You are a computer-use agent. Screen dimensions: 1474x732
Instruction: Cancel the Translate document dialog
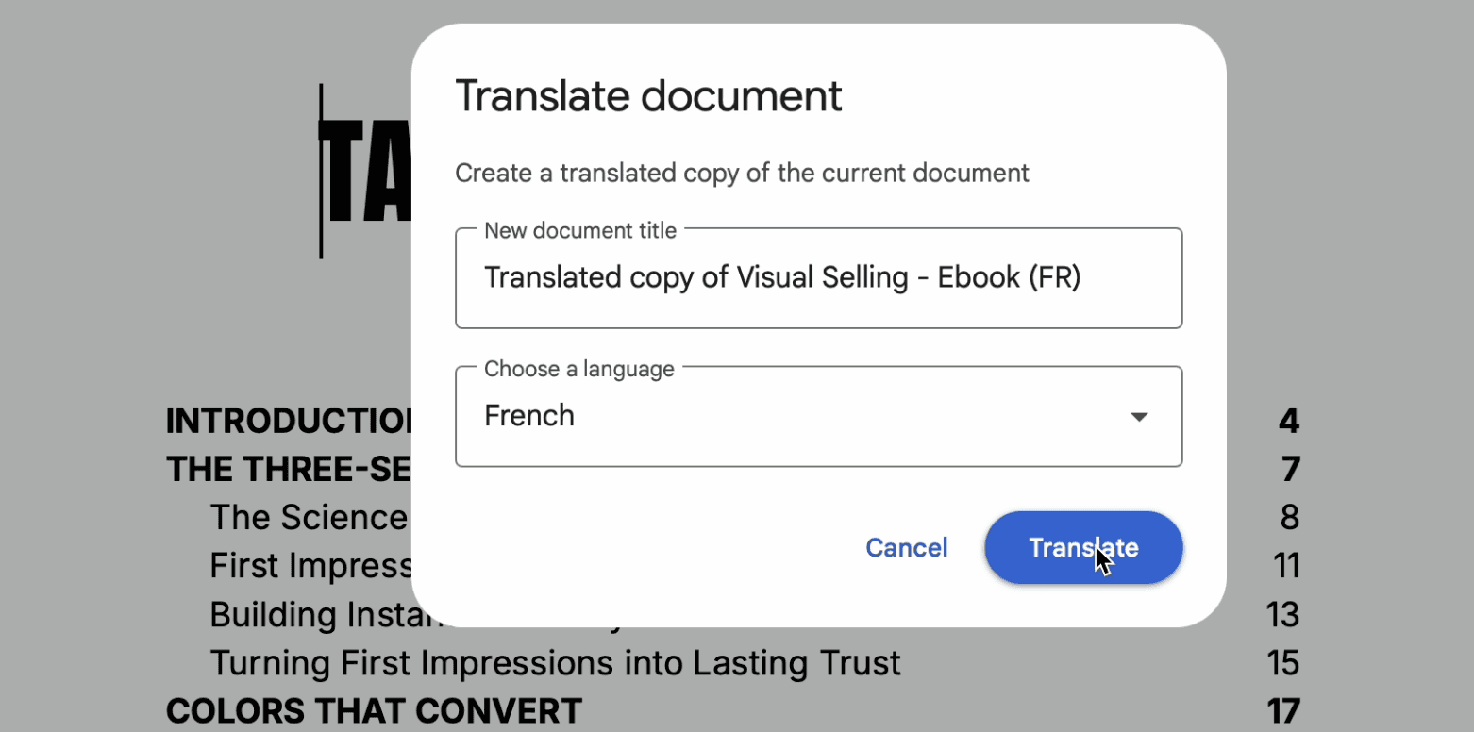coord(906,548)
